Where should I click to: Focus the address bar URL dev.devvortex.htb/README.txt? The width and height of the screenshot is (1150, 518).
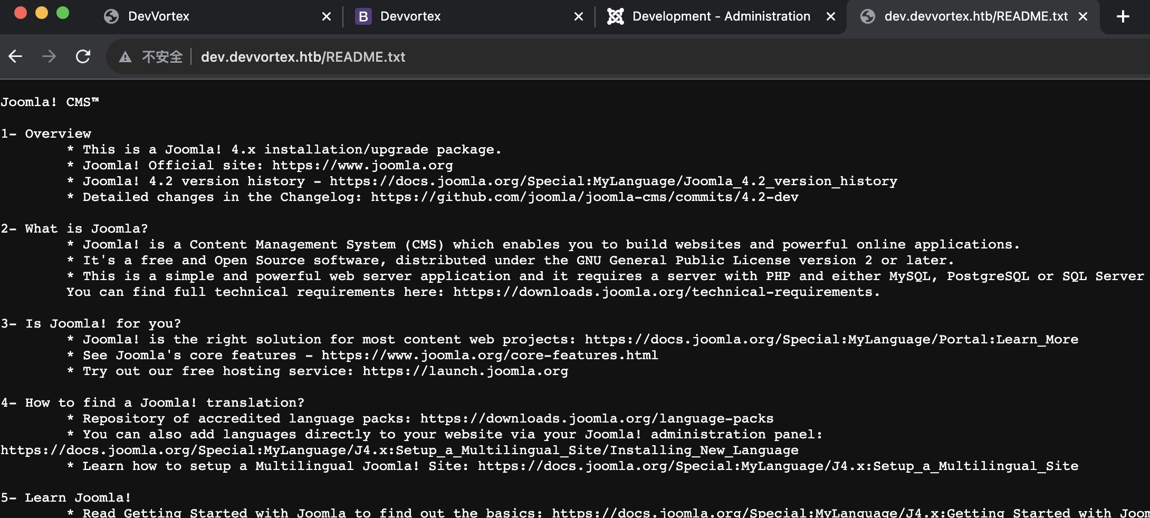coord(303,57)
